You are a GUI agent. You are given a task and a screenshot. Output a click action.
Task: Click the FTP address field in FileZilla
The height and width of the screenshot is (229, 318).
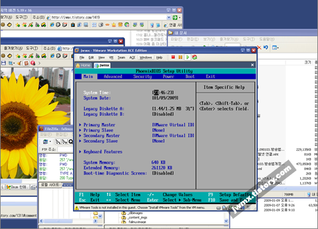click(66, 149)
